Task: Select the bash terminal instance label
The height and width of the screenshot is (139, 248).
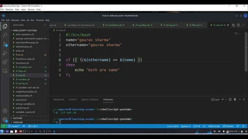Action: pos(215,100)
